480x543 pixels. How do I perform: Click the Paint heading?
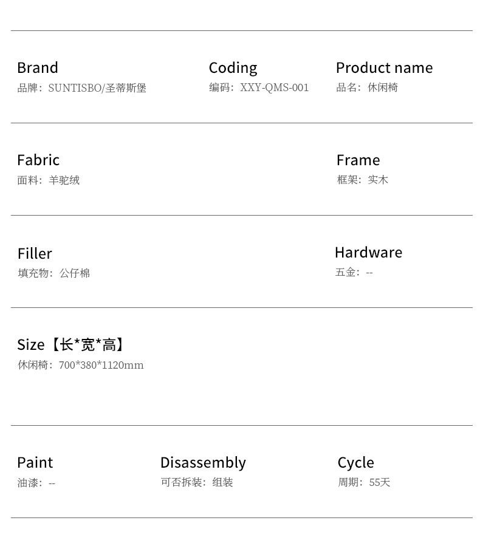coord(35,462)
